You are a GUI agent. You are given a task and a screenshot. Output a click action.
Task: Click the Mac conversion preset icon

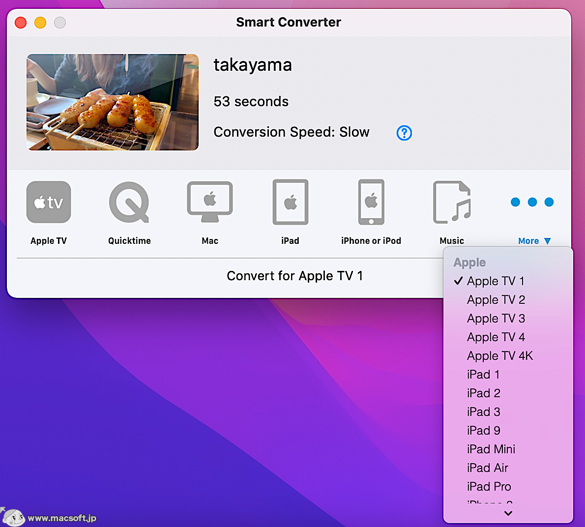(x=209, y=202)
